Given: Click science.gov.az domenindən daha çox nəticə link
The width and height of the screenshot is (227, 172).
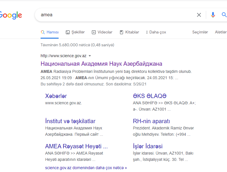Looking at the screenshot, I should (86, 168).
